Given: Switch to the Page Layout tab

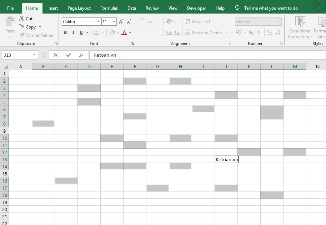Looking at the screenshot, I should pyautogui.click(x=79, y=8).
